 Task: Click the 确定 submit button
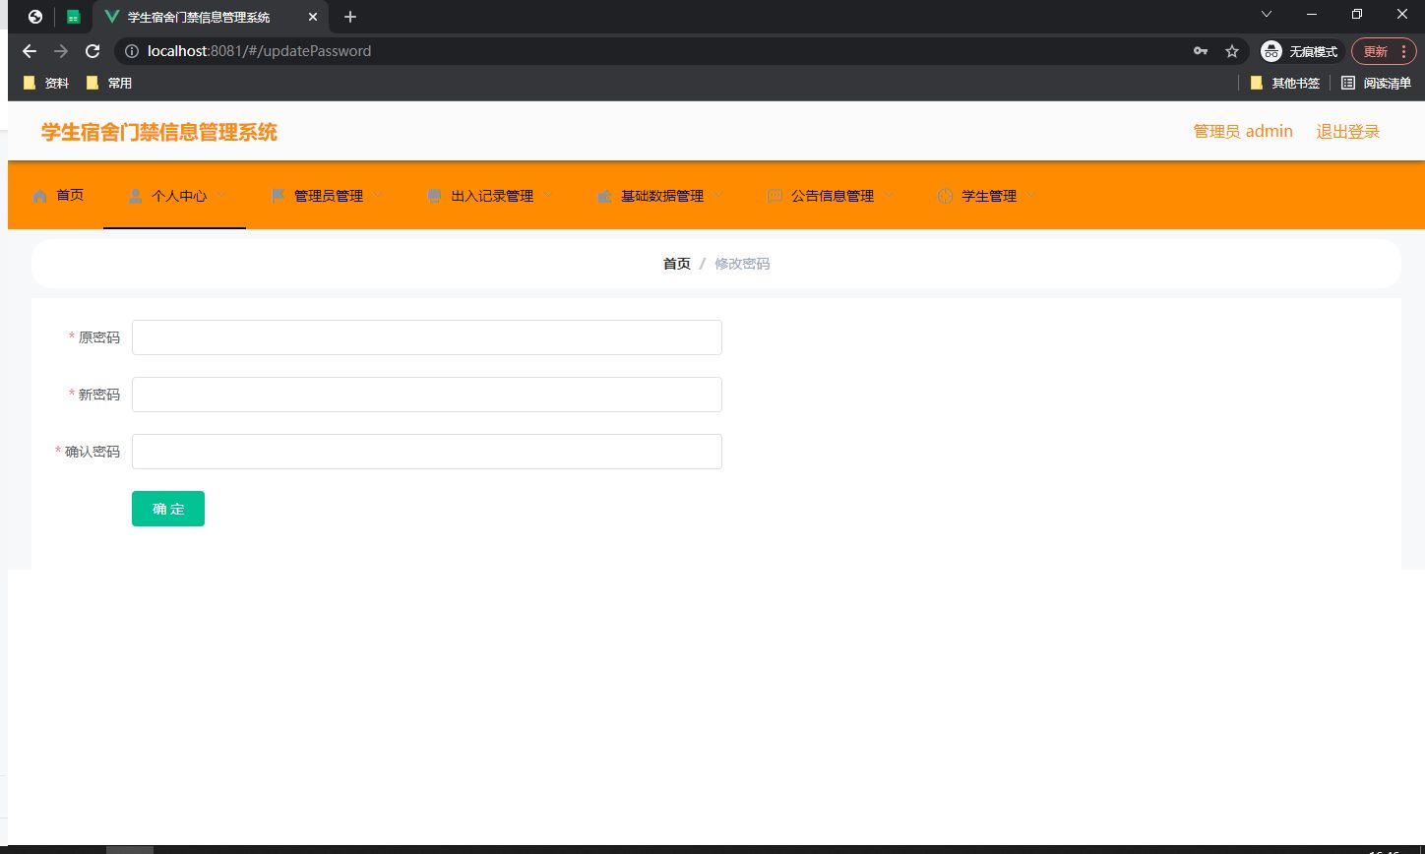[168, 509]
